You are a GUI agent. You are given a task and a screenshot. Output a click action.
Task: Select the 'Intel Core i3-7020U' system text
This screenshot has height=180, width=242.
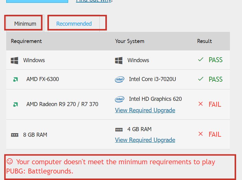[152, 79]
